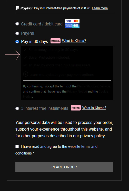Open What is Klarna? next to Pay in 30 days
Viewport: 129px width, 191px height.
74,41
